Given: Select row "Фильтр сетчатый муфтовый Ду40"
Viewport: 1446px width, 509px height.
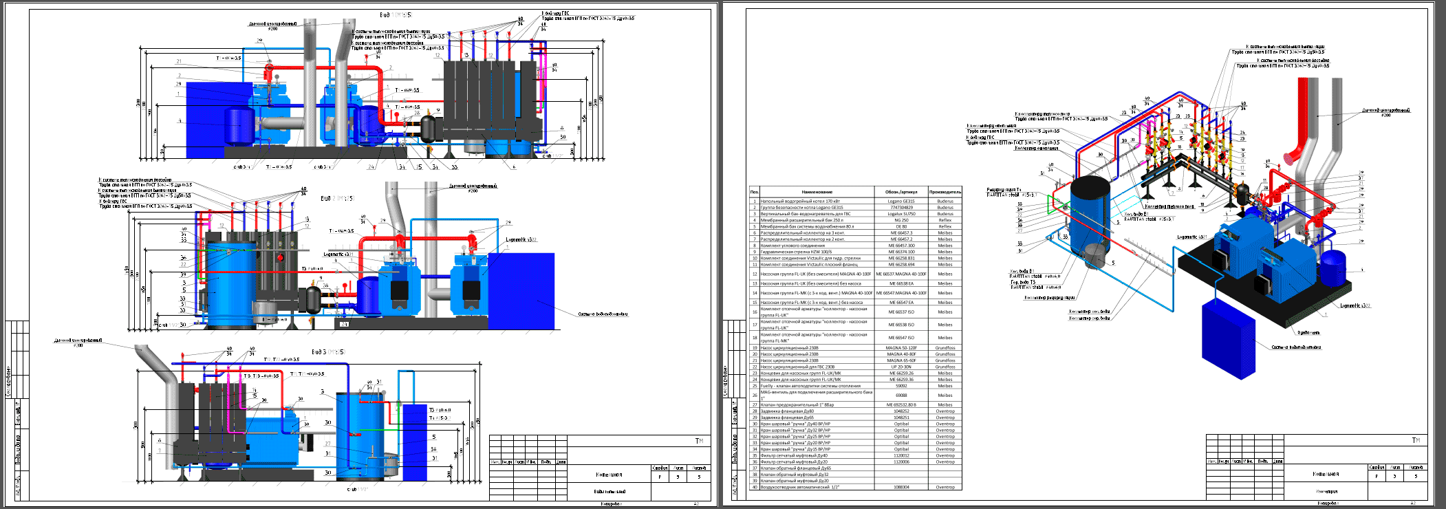Looking at the screenshot, I should (x=856, y=455).
